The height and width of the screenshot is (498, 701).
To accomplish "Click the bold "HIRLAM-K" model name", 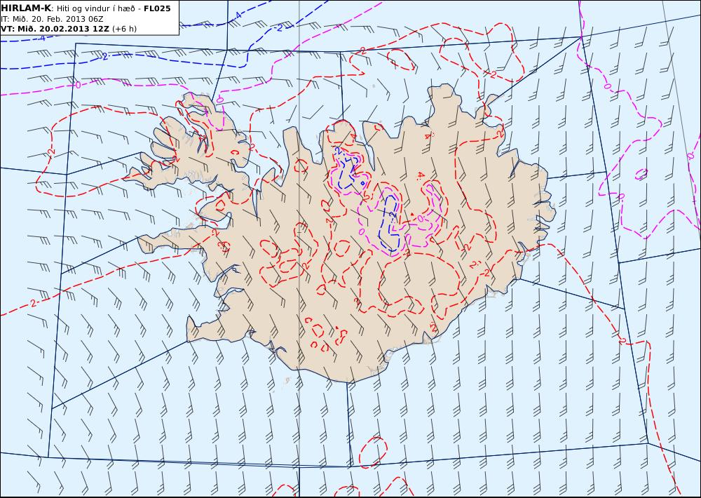I will (25, 8).
